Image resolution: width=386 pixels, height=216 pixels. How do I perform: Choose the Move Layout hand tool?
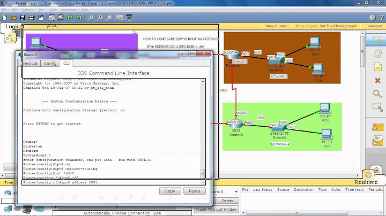377,53
